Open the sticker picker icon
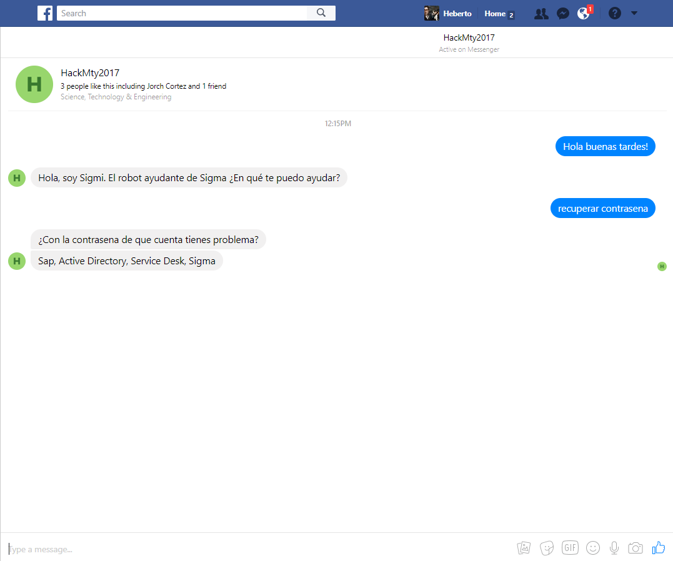 [x=547, y=548]
